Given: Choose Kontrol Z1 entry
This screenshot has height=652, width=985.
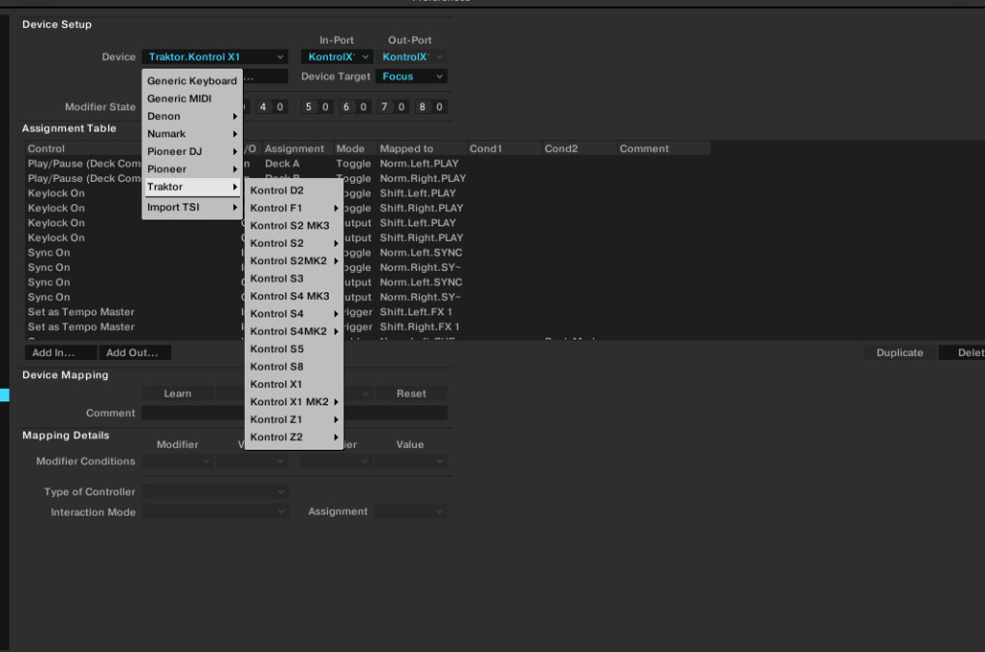Looking at the screenshot, I should tap(294, 419).
